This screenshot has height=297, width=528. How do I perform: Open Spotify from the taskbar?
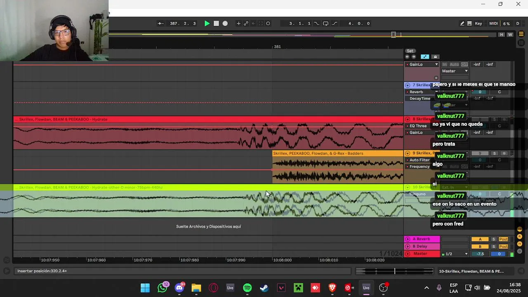[247, 288]
